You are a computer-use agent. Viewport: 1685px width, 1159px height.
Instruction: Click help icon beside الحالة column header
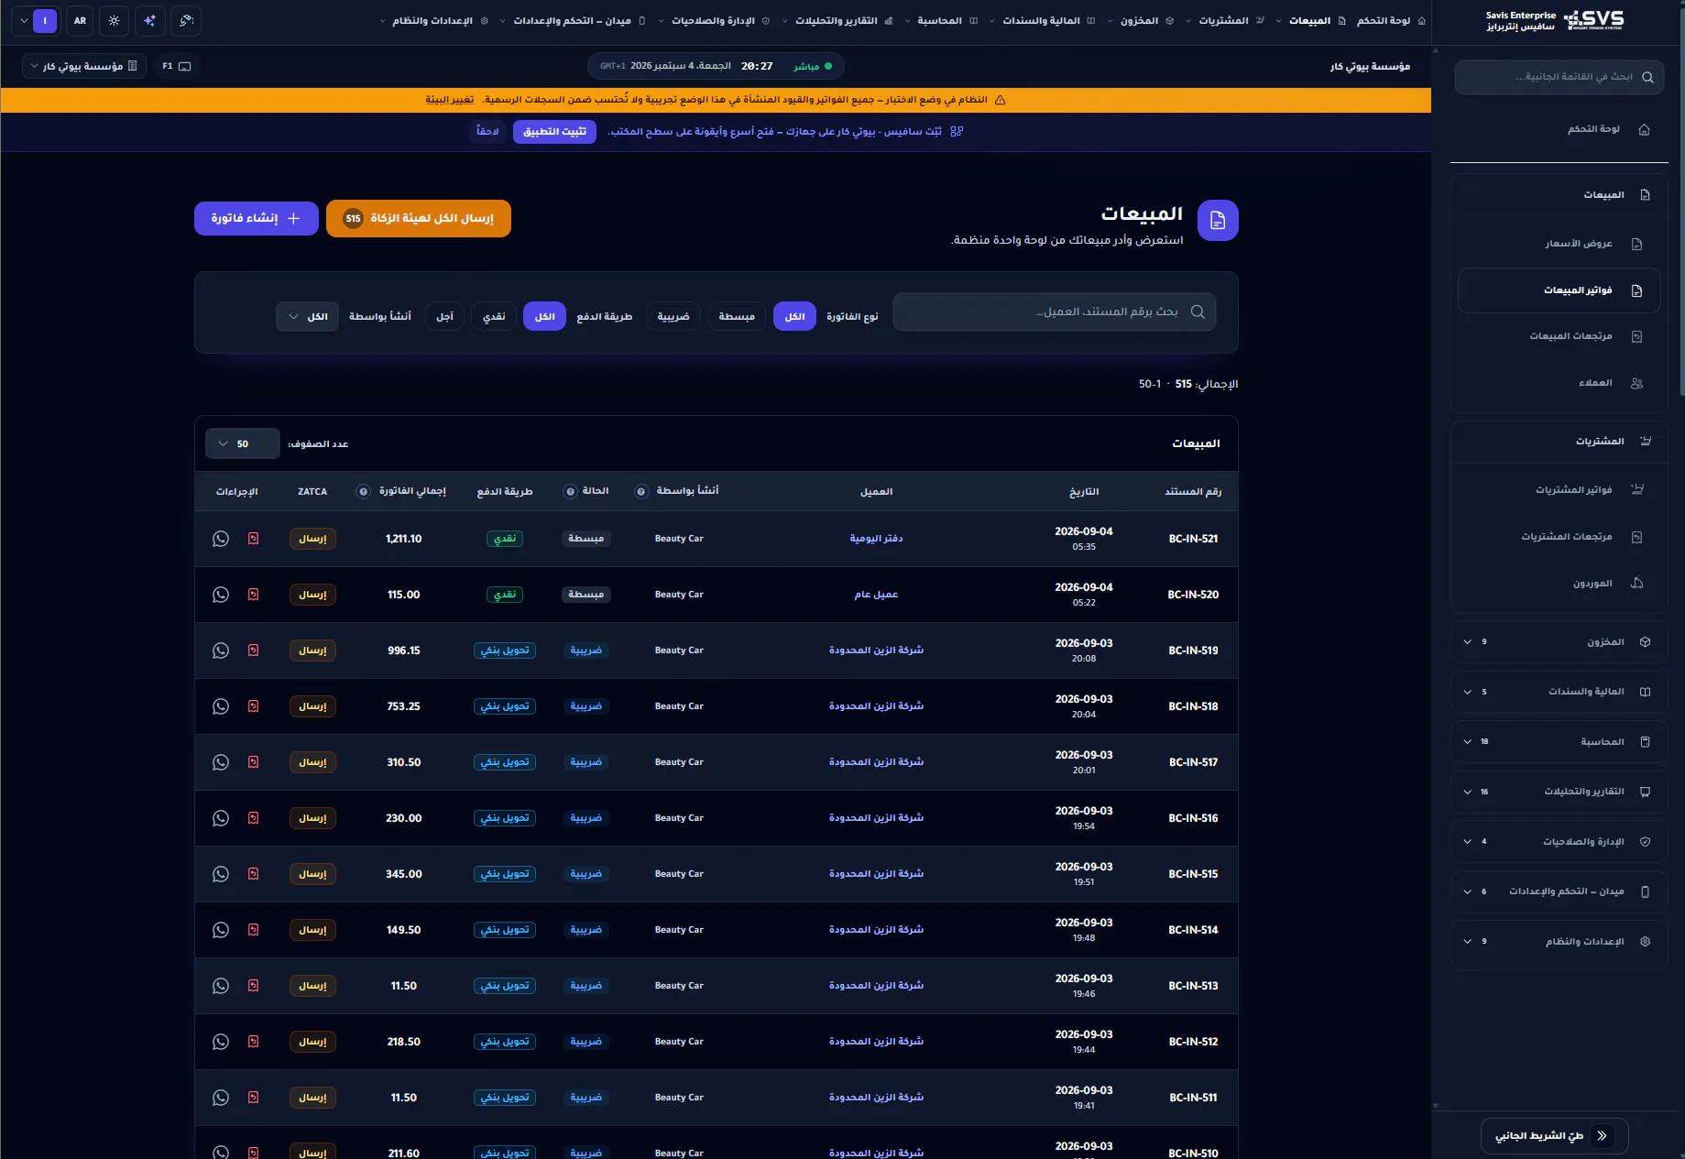click(571, 492)
